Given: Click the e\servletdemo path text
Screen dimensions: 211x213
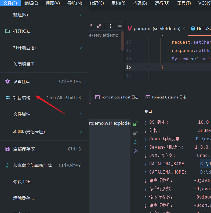Looking at the screenshot, I should click(x=104, y=35).
